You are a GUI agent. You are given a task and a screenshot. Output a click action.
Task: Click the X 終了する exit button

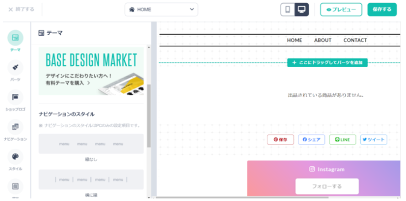point(21,10)
